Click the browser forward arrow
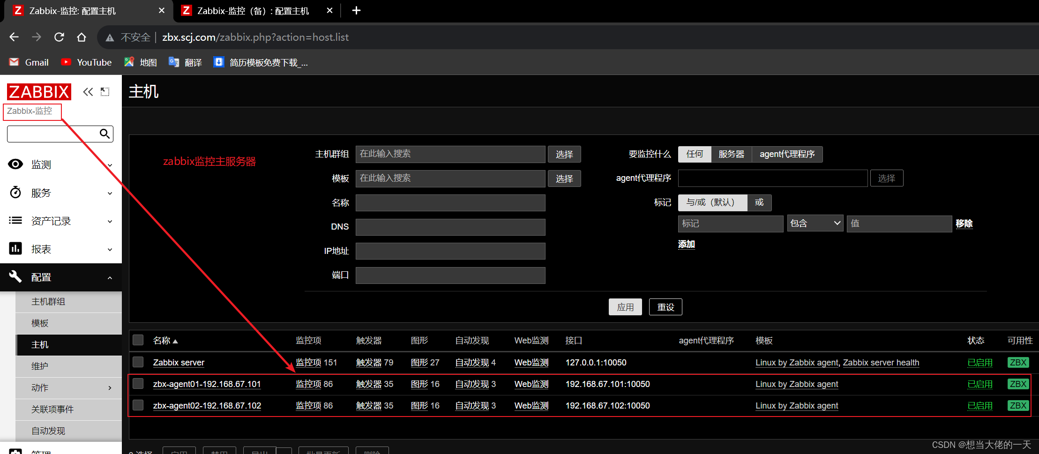 click(37, 37)
